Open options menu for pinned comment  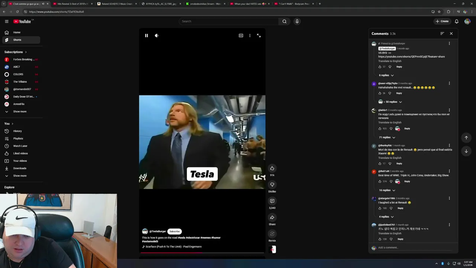(x=449, y=44)
